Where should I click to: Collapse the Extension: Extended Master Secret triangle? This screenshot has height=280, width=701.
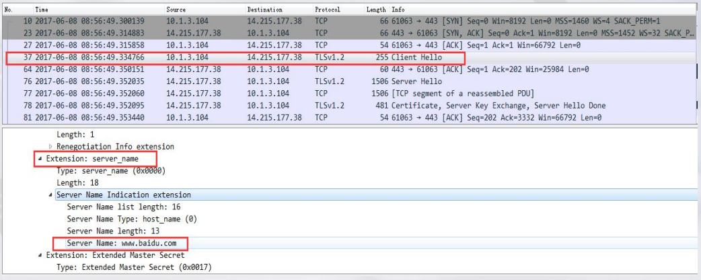40,255
